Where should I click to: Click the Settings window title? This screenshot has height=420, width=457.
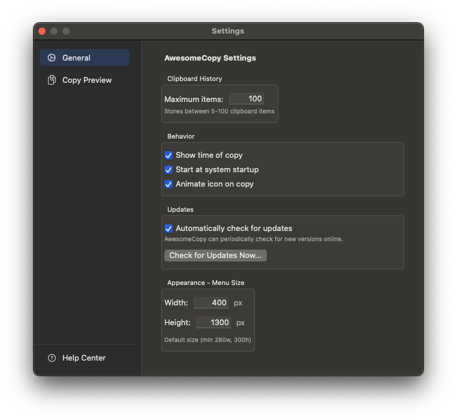point(228,31)
